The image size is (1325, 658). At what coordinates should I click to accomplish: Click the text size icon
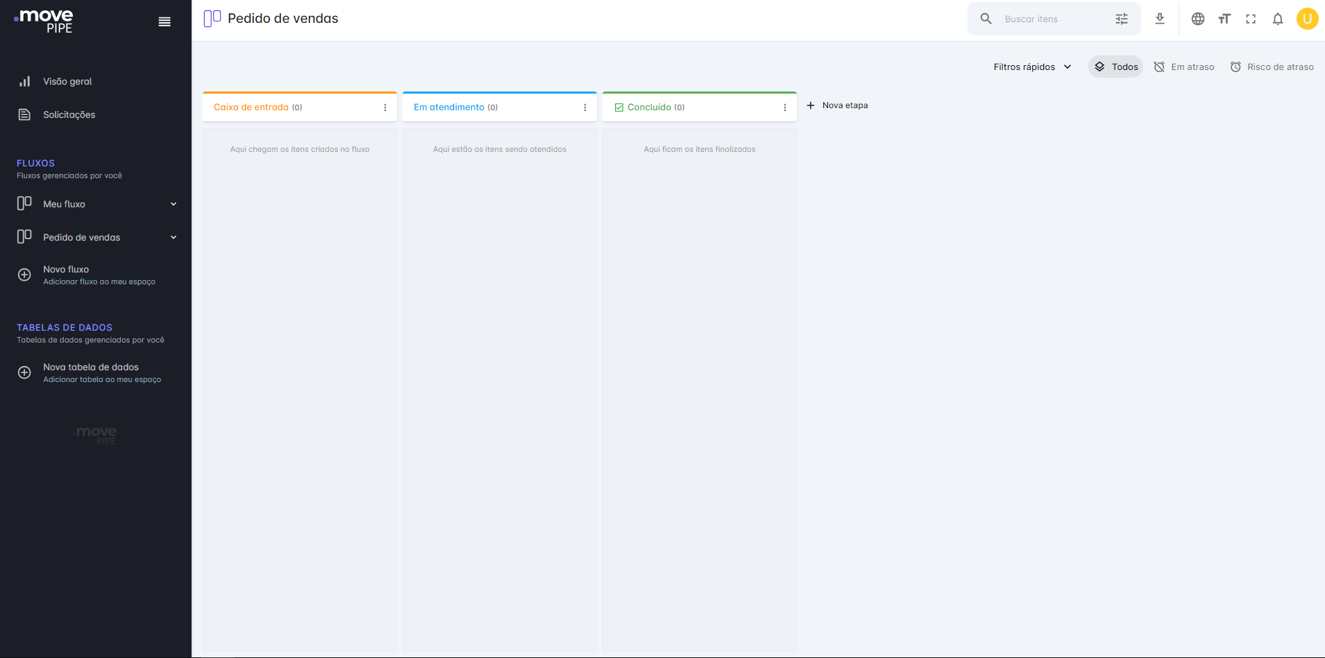tap(1224, 19)
